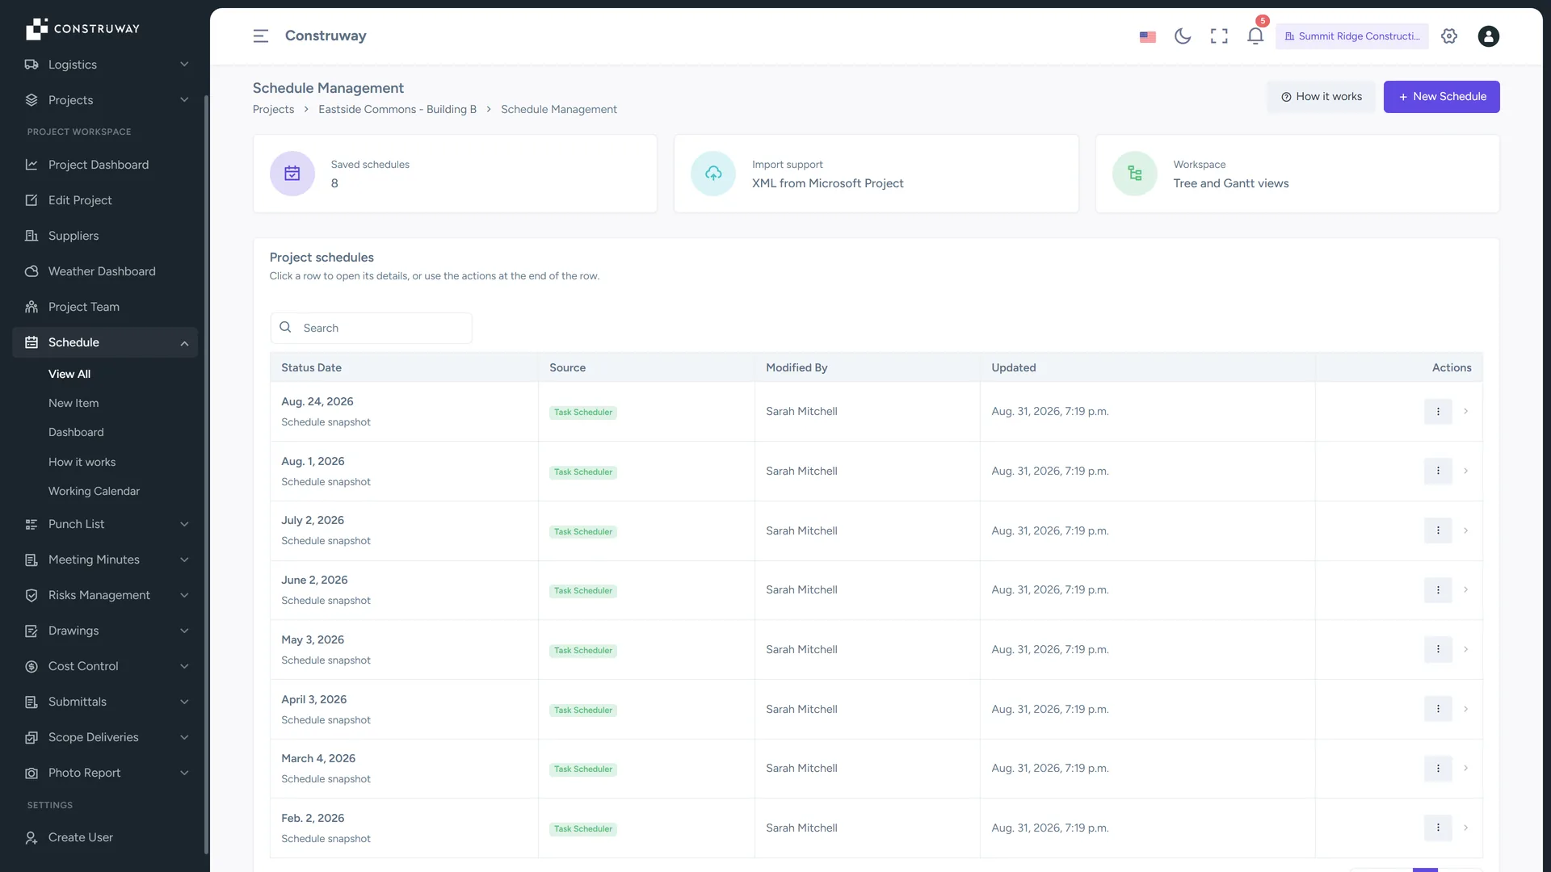Open Weather Dashboard in sidebar
The image size is (1551, 872).
105,271
